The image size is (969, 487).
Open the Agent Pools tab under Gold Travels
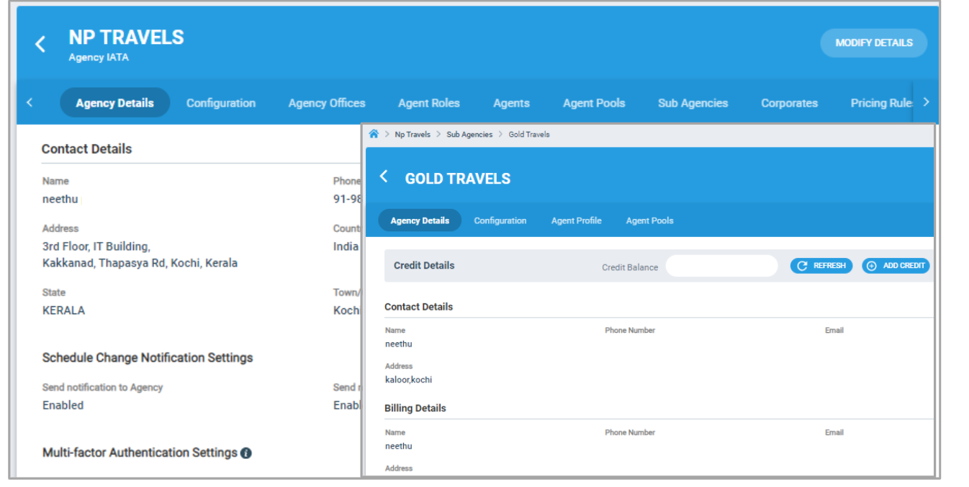pyautogui.click(x=649, y=220)
